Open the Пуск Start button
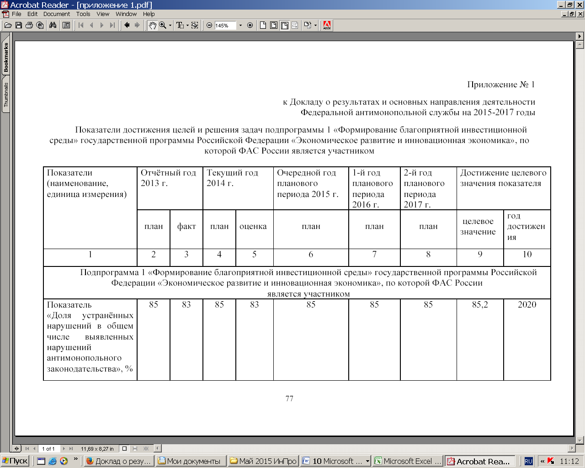Viewport: 585px width, 468px height. [x=15, y=461]
